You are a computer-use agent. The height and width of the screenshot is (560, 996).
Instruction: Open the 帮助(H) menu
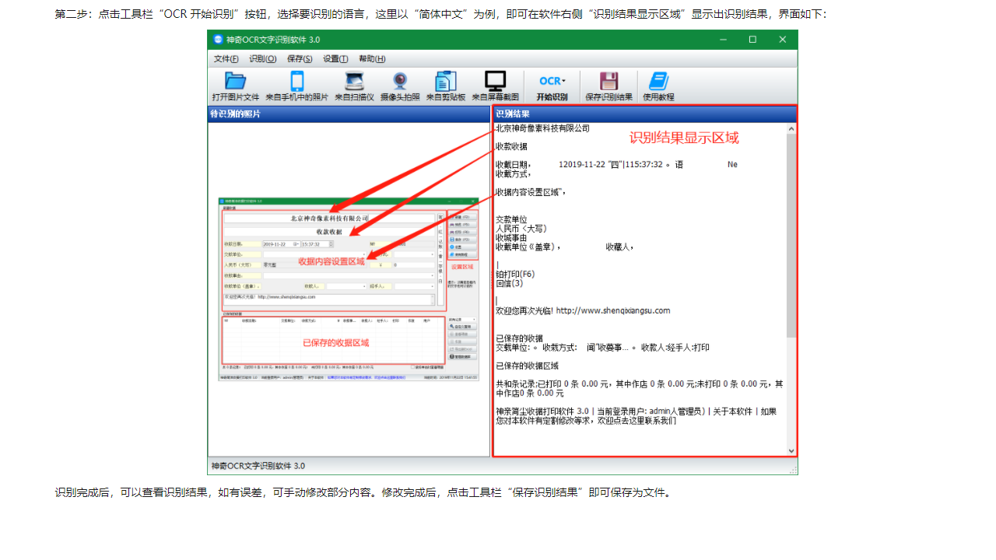(x=372, y=58)
